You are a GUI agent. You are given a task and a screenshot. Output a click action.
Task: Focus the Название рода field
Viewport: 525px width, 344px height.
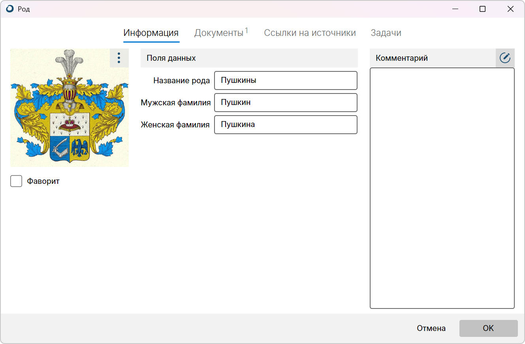(x=286, y=80)
